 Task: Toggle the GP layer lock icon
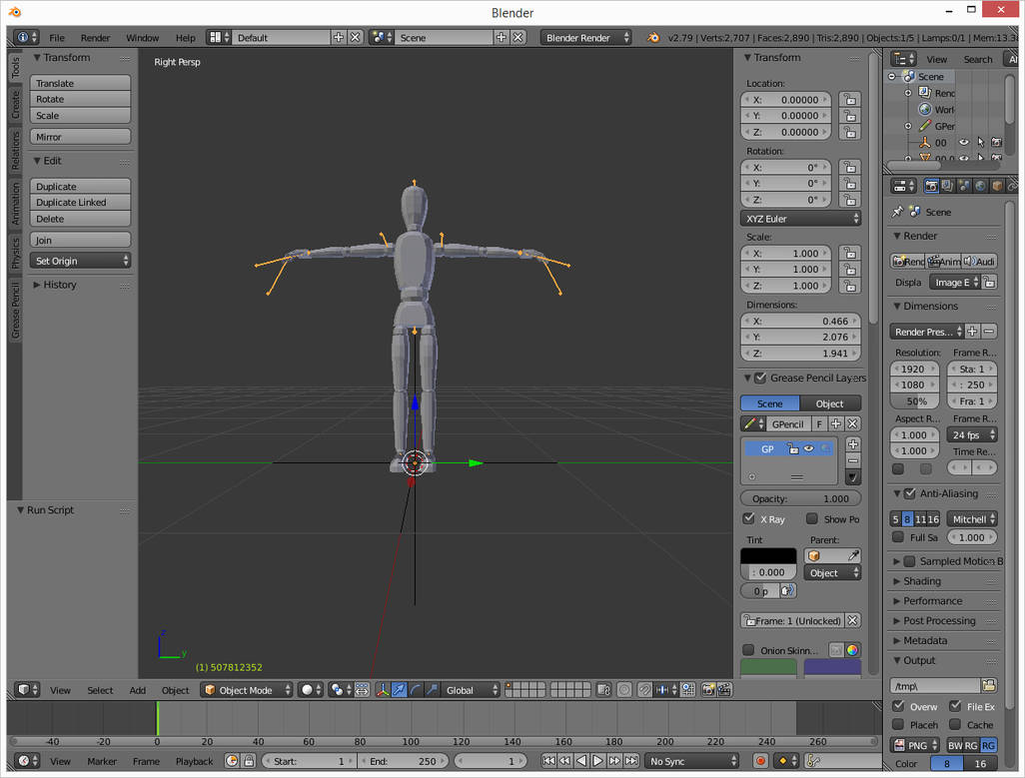coord(793,448)
